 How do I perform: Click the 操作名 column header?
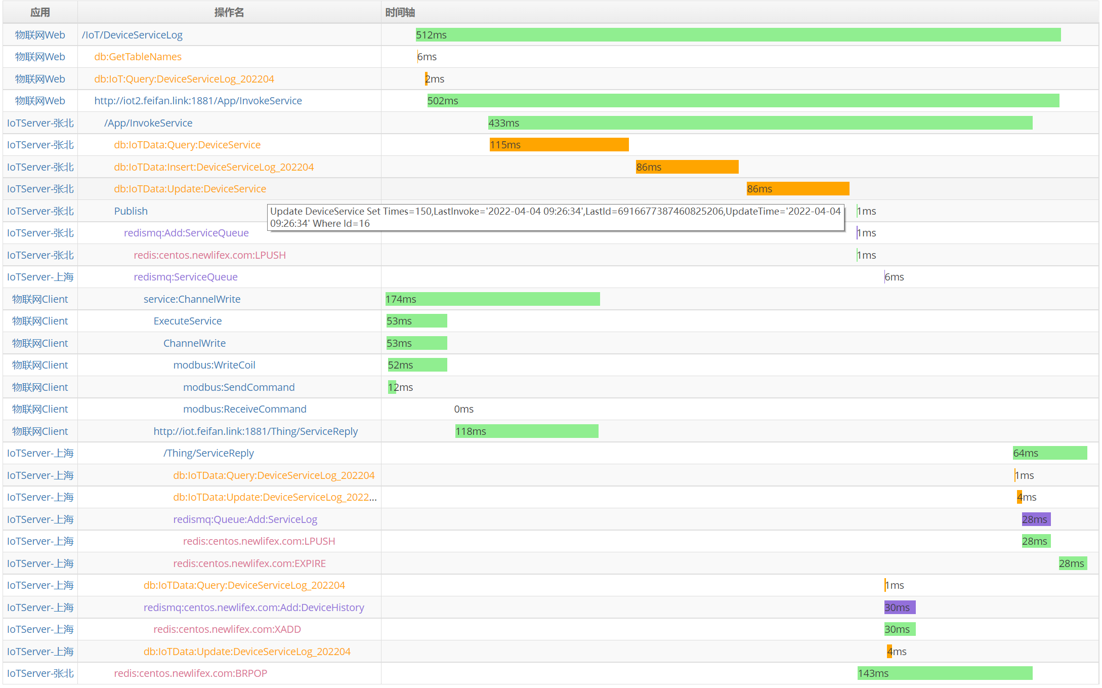tap(229, 12)
